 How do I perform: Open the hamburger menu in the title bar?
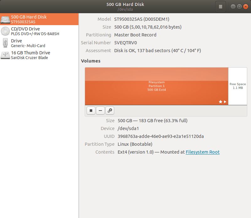click(x=220, y=6)
